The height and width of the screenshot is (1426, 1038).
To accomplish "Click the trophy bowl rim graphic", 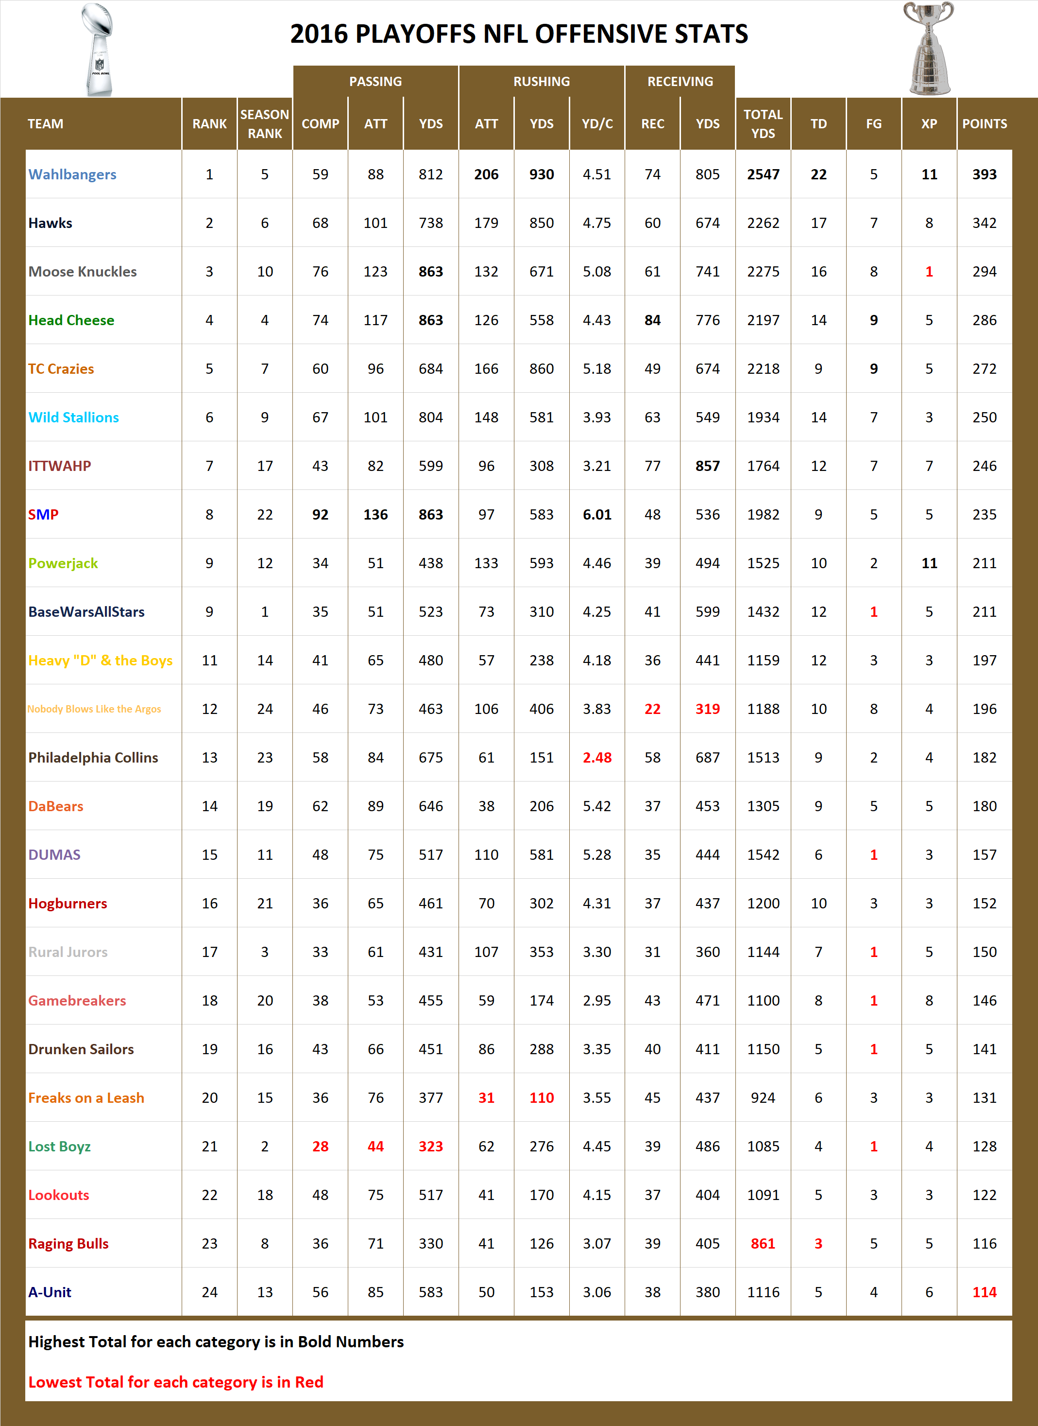I will (929, 6).
